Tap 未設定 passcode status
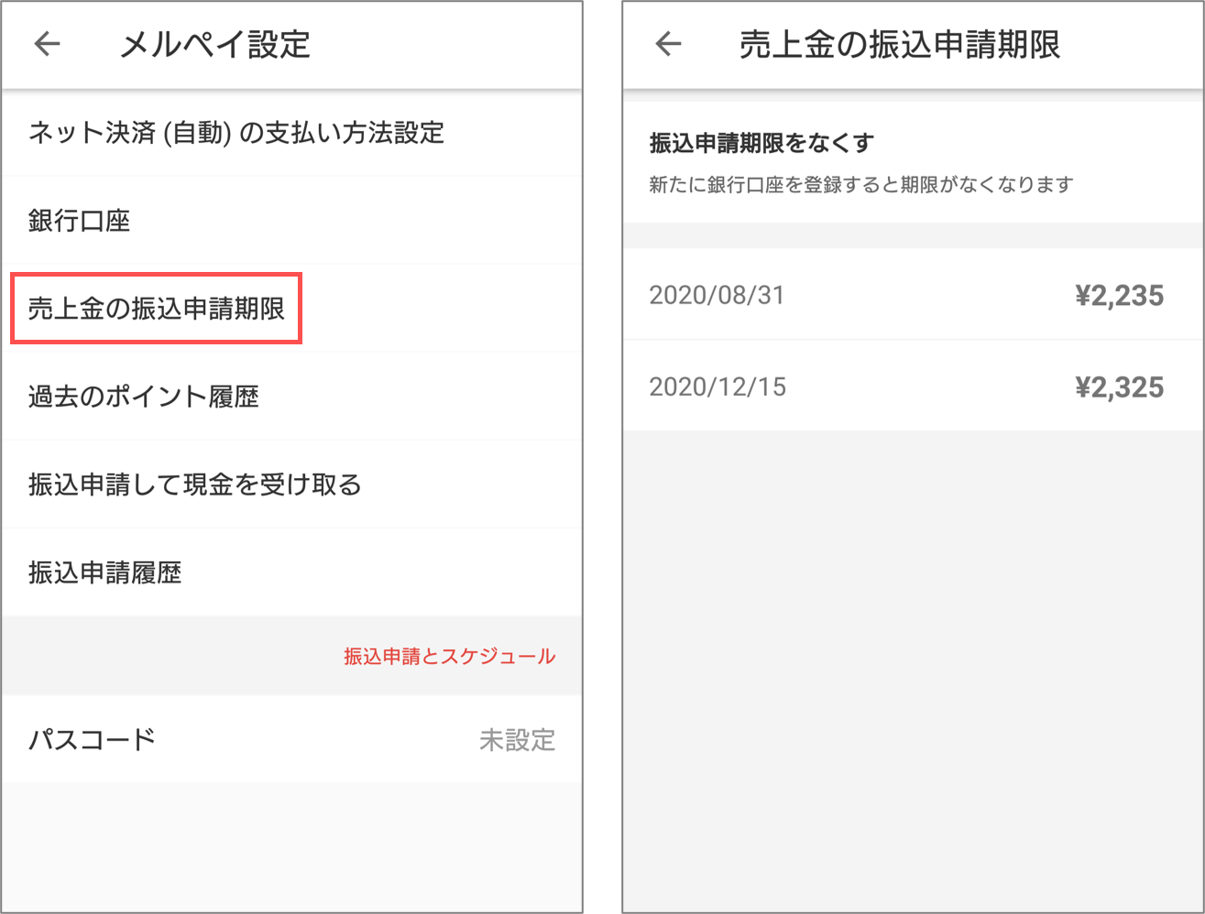Screen dimensions: 1205x914 point(518,740)
